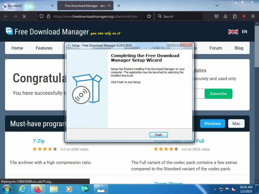Switch to the GnuWin32 tab
This screenshot has width=259, height=194.
pyautogui.click(x=28, y=6)
